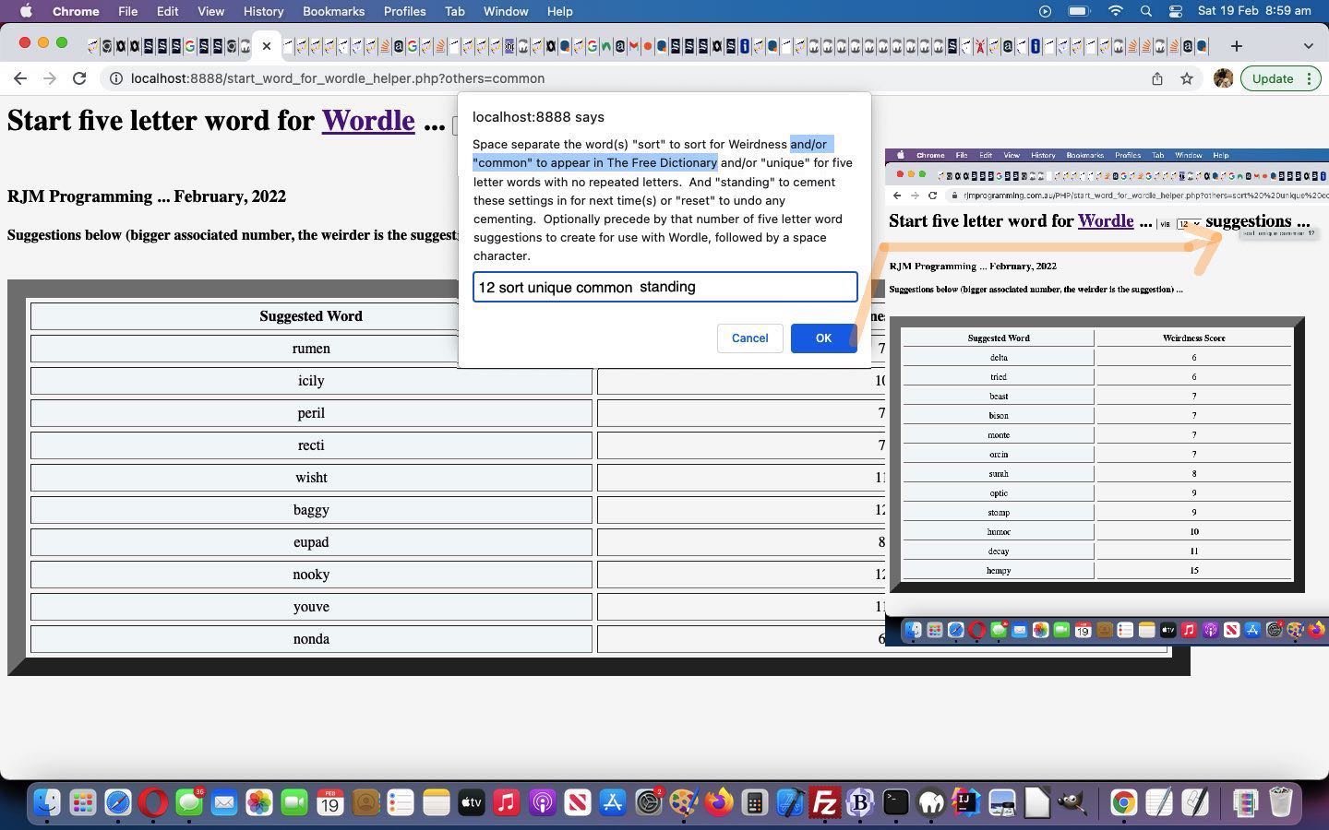Select the 'icily' suggested word cell
This screenshot has width=1329, height=830.
pos(311,381)
